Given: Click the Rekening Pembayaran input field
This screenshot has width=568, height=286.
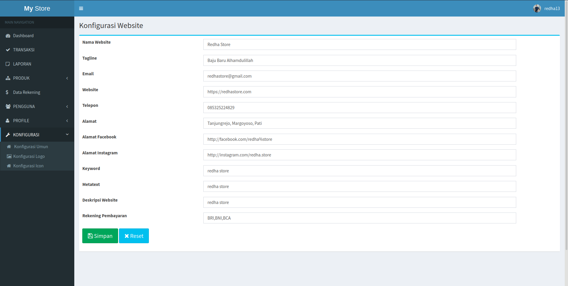Looking at the screenshot, I should (x=359, y=218).
